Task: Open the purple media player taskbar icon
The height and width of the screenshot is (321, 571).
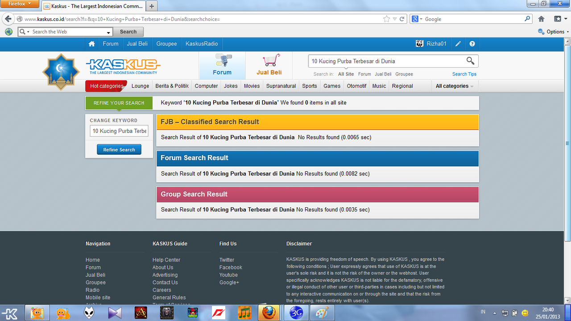Action: (115, 313)
